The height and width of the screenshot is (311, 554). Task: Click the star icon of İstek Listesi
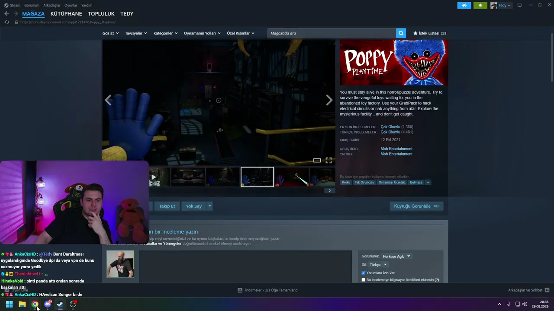coord(415,33)
